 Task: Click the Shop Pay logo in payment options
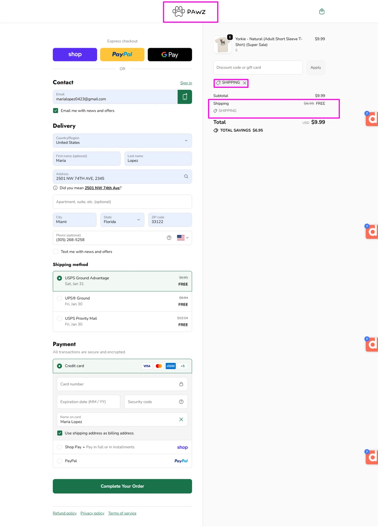pos(183,447)
